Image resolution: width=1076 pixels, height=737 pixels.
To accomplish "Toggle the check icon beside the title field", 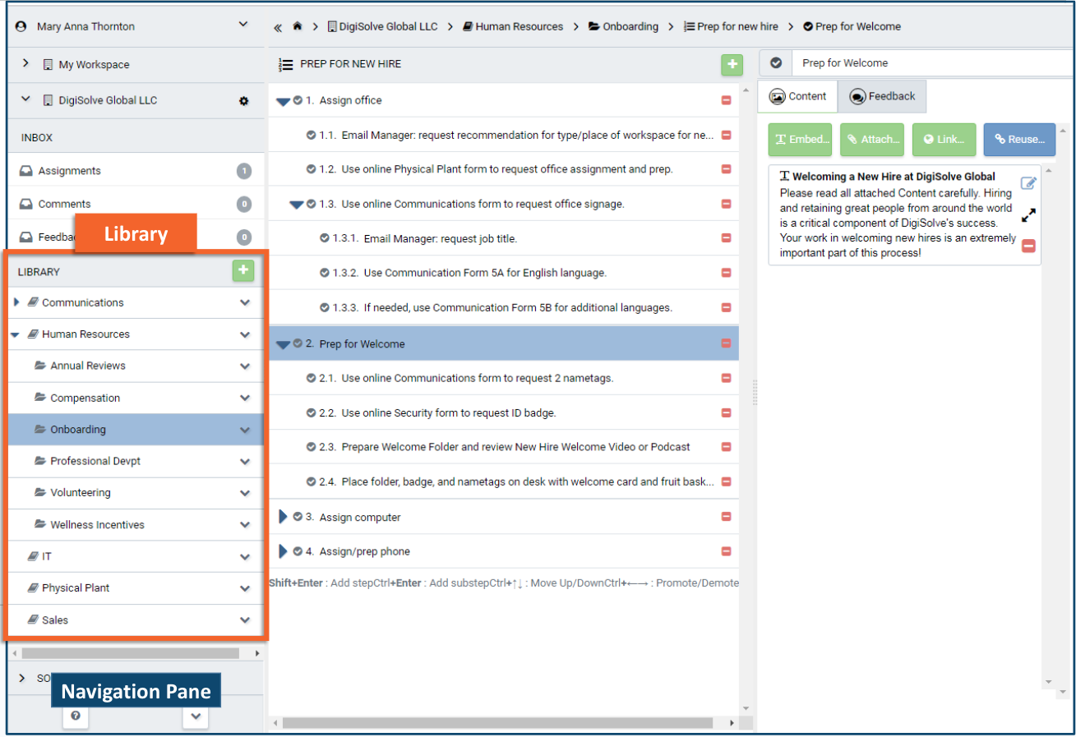I will click(x=776, y=63).
